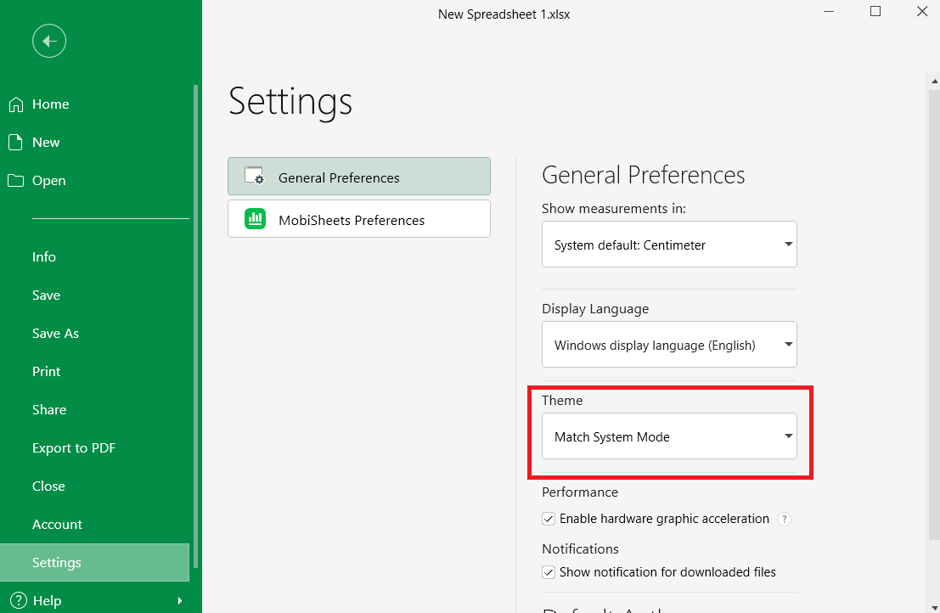Minimize the spreadsheet window
The height and width of the screenshot is (613, 940).
click(x=829, y=11)
